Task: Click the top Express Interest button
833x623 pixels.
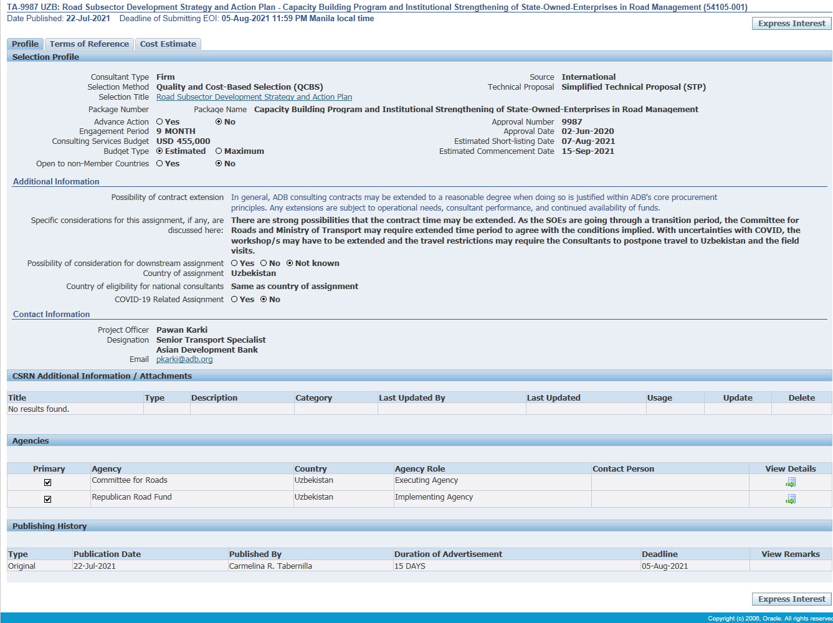Action: (791, 24)
